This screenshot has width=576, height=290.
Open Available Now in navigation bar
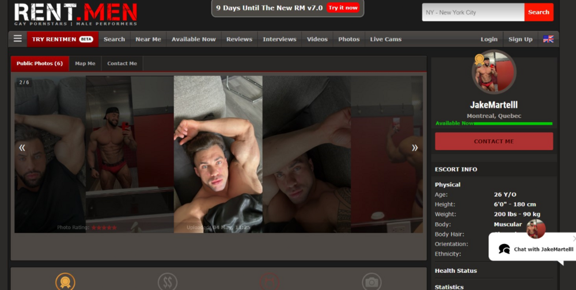click(194, 39)
